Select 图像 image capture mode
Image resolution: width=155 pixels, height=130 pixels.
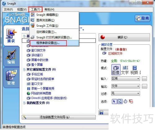click(x=116, y=69)
